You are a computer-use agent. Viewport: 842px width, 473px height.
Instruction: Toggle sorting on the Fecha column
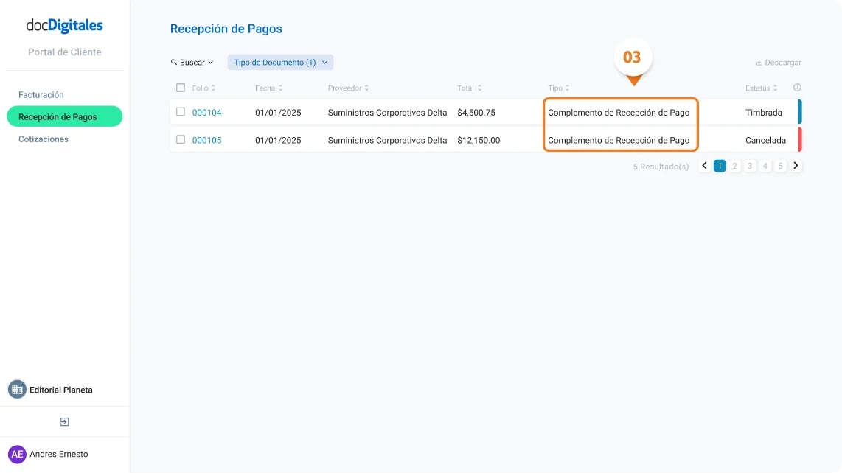tap(268, 87)
